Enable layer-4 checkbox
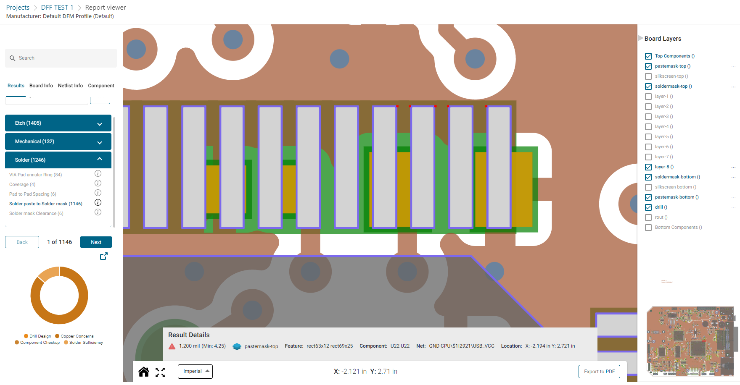Screen dimensions: 740x385 pos(648,127)
